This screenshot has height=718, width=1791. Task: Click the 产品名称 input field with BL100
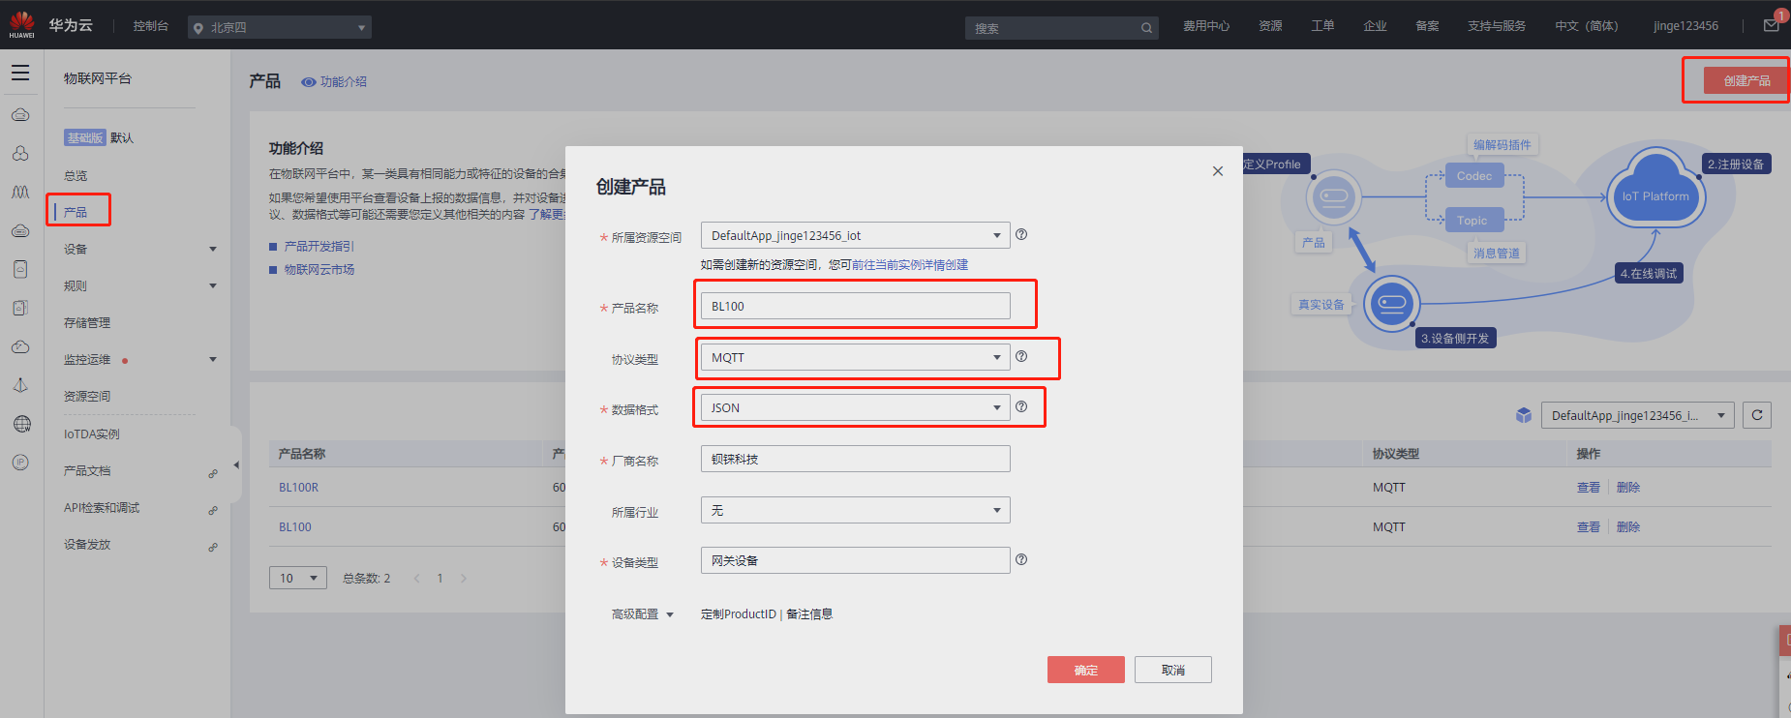point(856,306)
